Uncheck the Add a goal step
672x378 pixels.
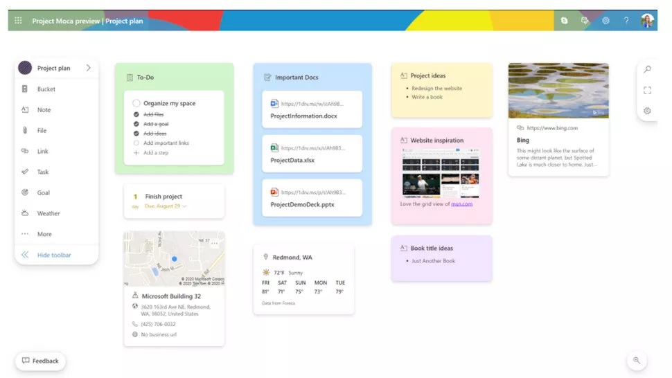(136, 124)
